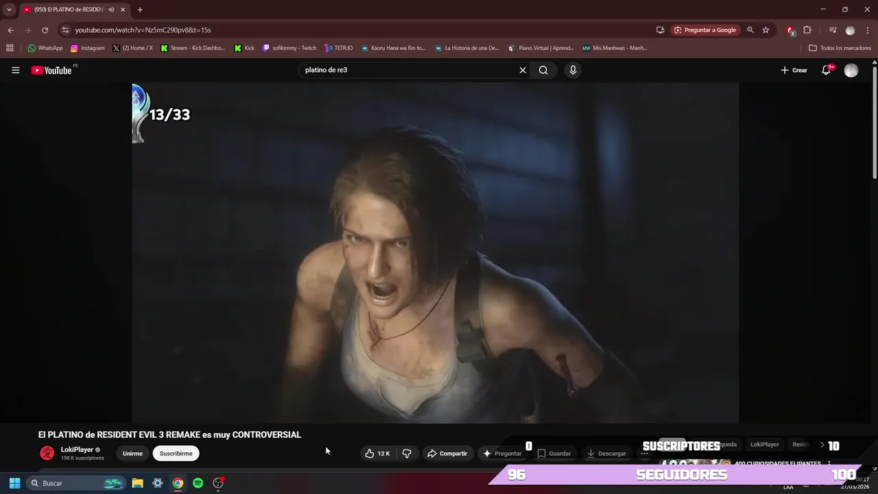Open the YouTube account avatar menu

[851, 71]
